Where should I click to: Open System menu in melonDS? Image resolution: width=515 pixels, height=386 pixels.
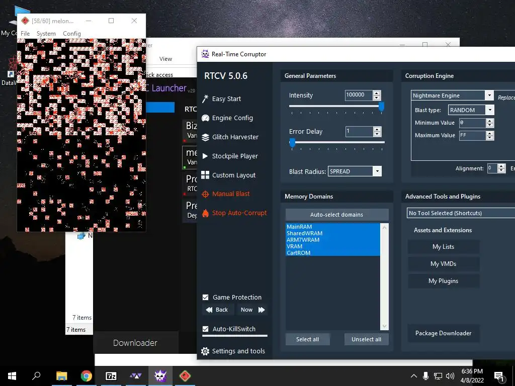46,34
